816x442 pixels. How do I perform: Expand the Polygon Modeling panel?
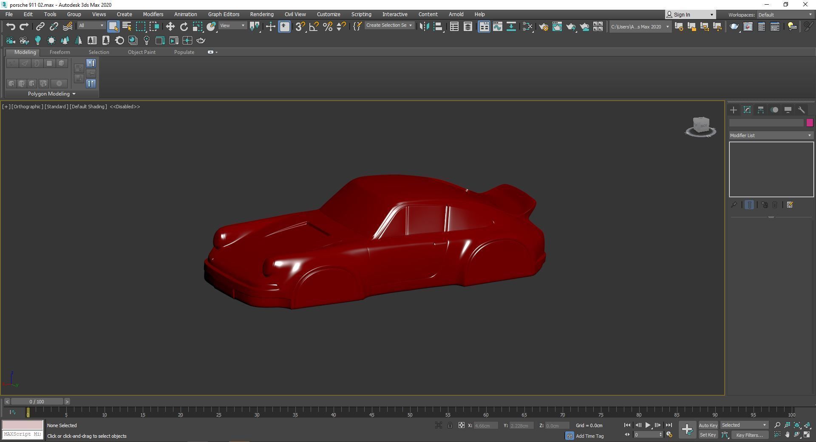click(51, 94)
